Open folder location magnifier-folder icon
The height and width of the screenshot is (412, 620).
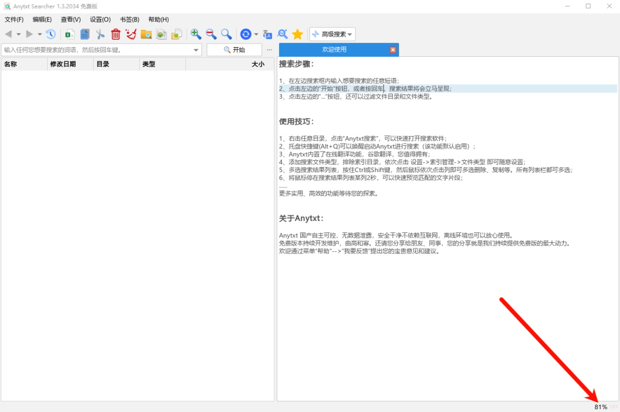click(146, 34)
